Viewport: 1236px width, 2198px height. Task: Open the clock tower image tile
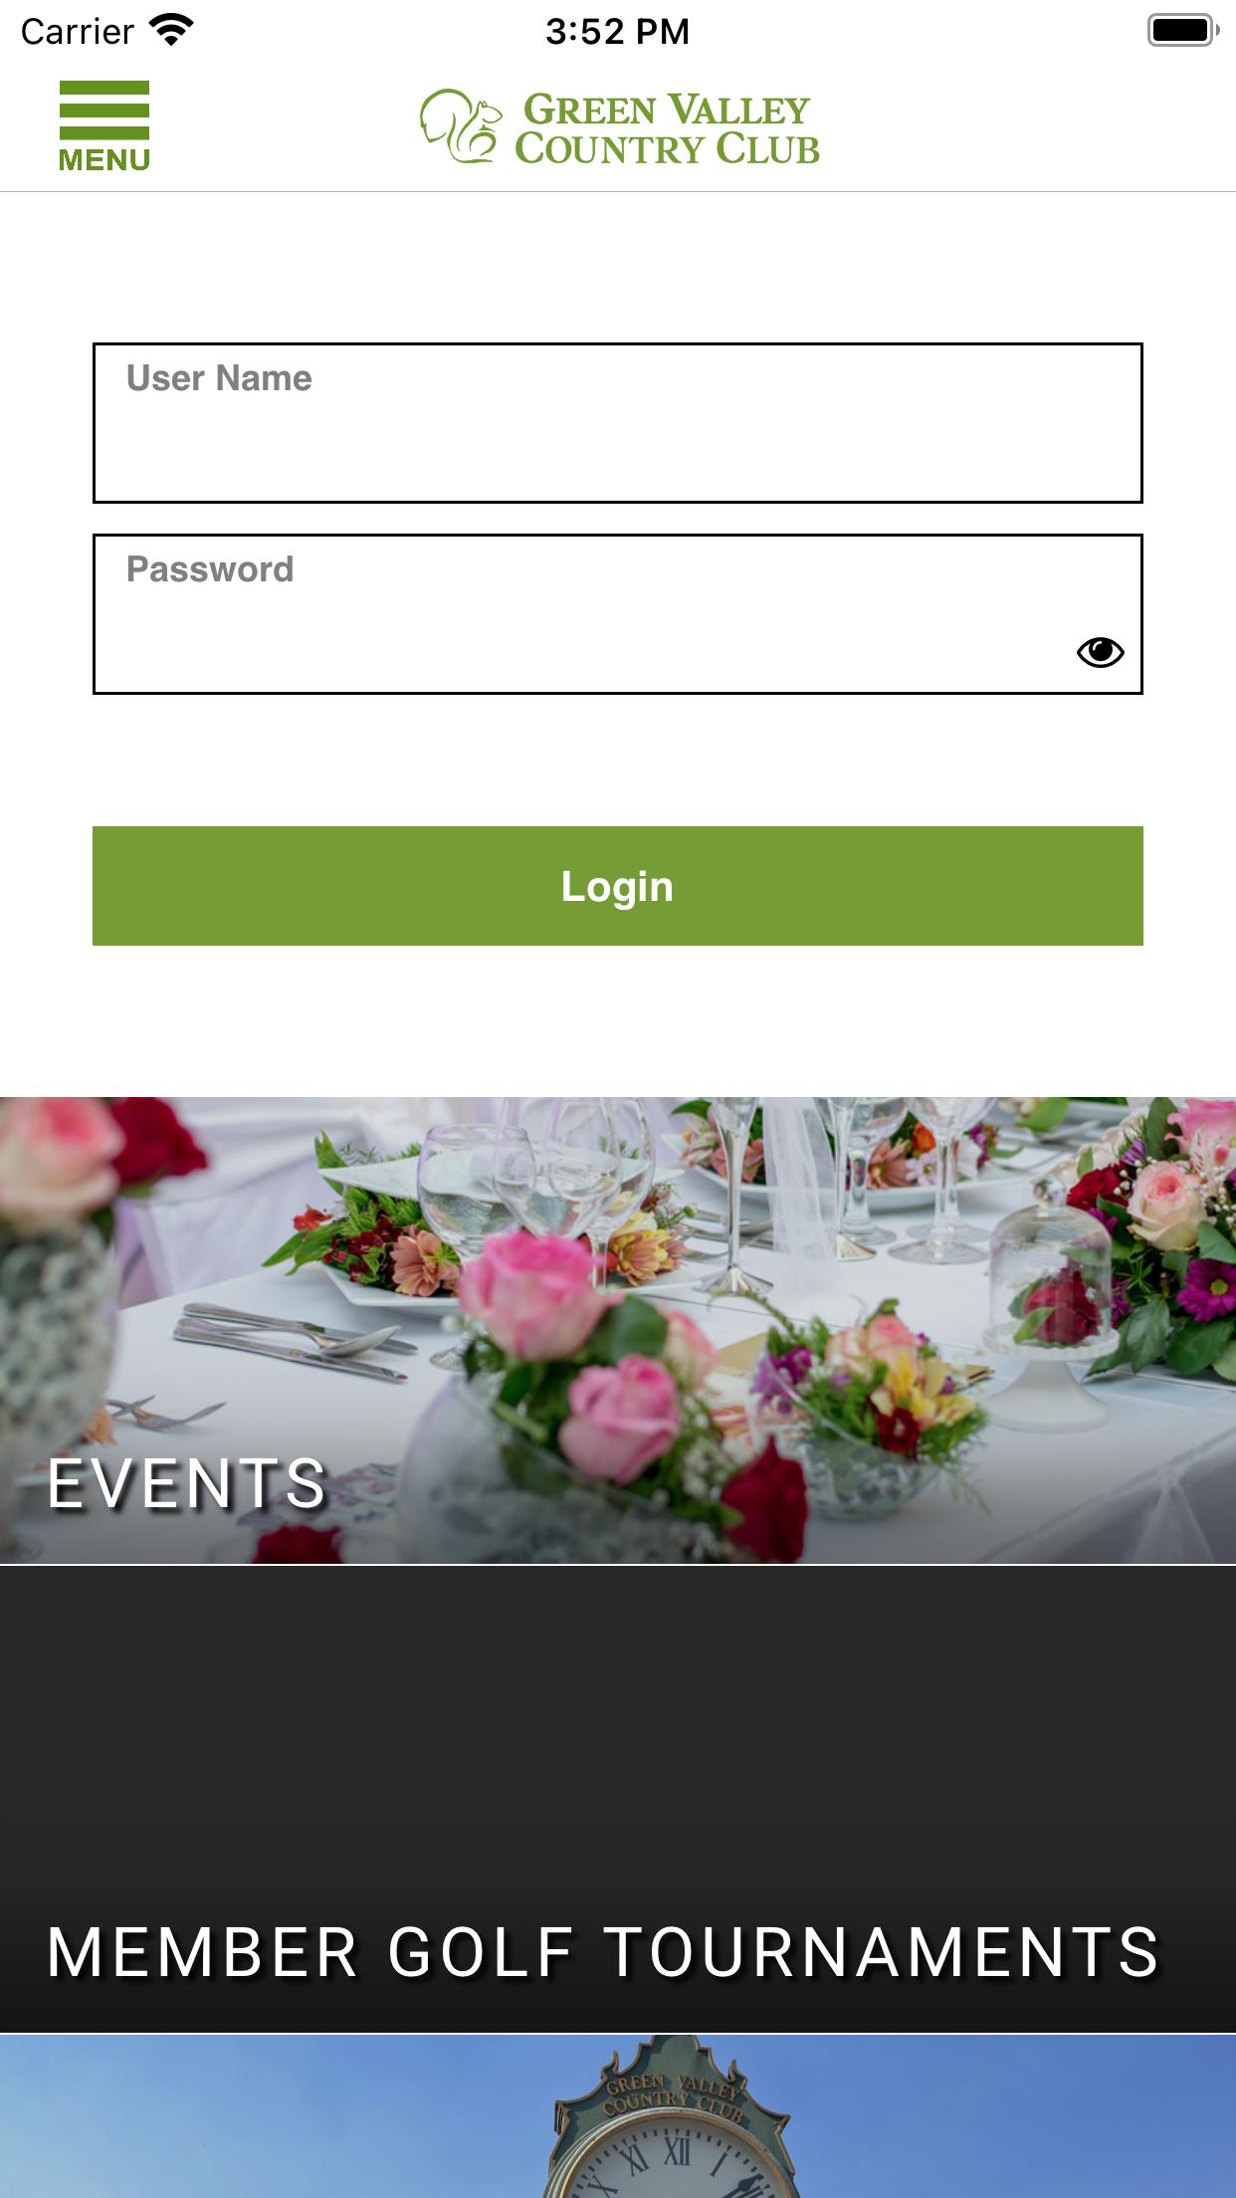618,2116
